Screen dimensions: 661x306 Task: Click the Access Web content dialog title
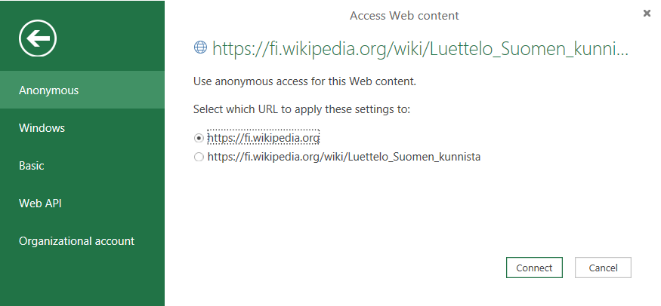click(404, 15)
